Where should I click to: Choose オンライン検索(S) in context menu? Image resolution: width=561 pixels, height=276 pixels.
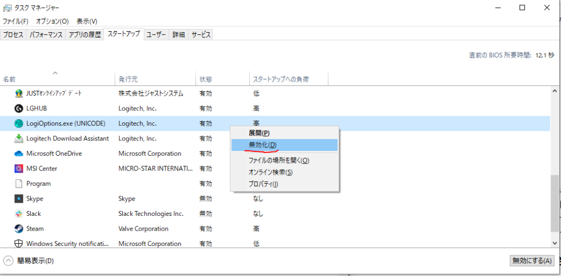tap(284, 173)
